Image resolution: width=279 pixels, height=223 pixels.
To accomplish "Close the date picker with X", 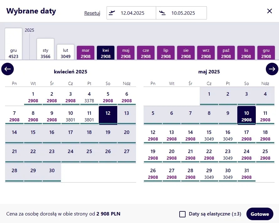I will point(269,11).
